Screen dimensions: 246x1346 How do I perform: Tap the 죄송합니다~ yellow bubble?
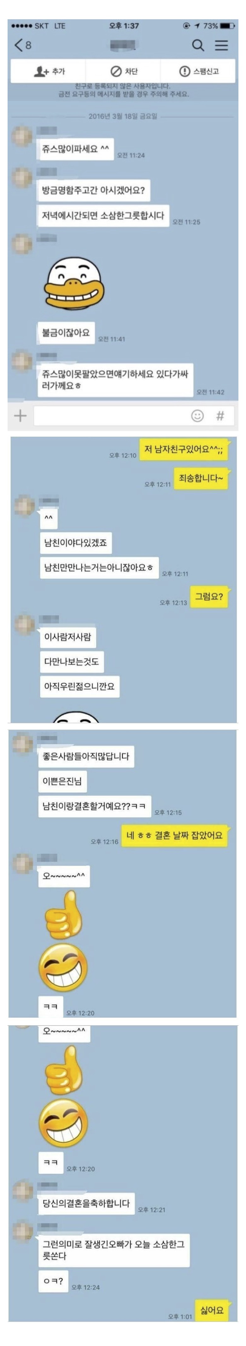click(x=201, y=478)
